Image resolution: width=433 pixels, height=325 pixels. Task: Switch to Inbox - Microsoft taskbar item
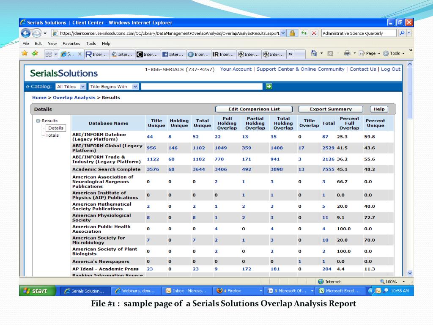point(187,291)
